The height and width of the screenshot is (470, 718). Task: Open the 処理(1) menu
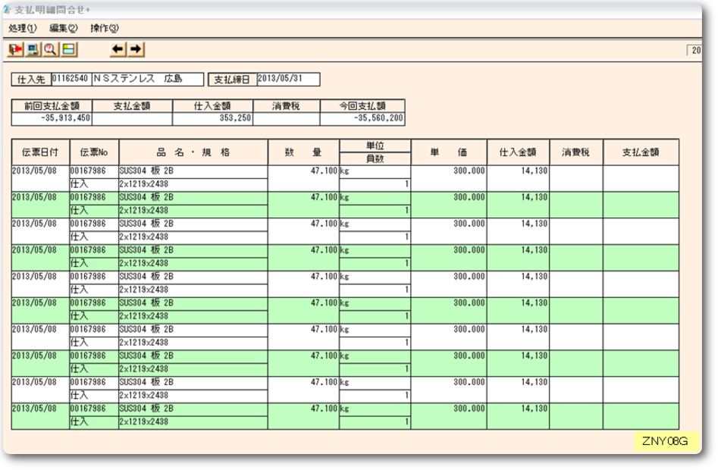23,28
